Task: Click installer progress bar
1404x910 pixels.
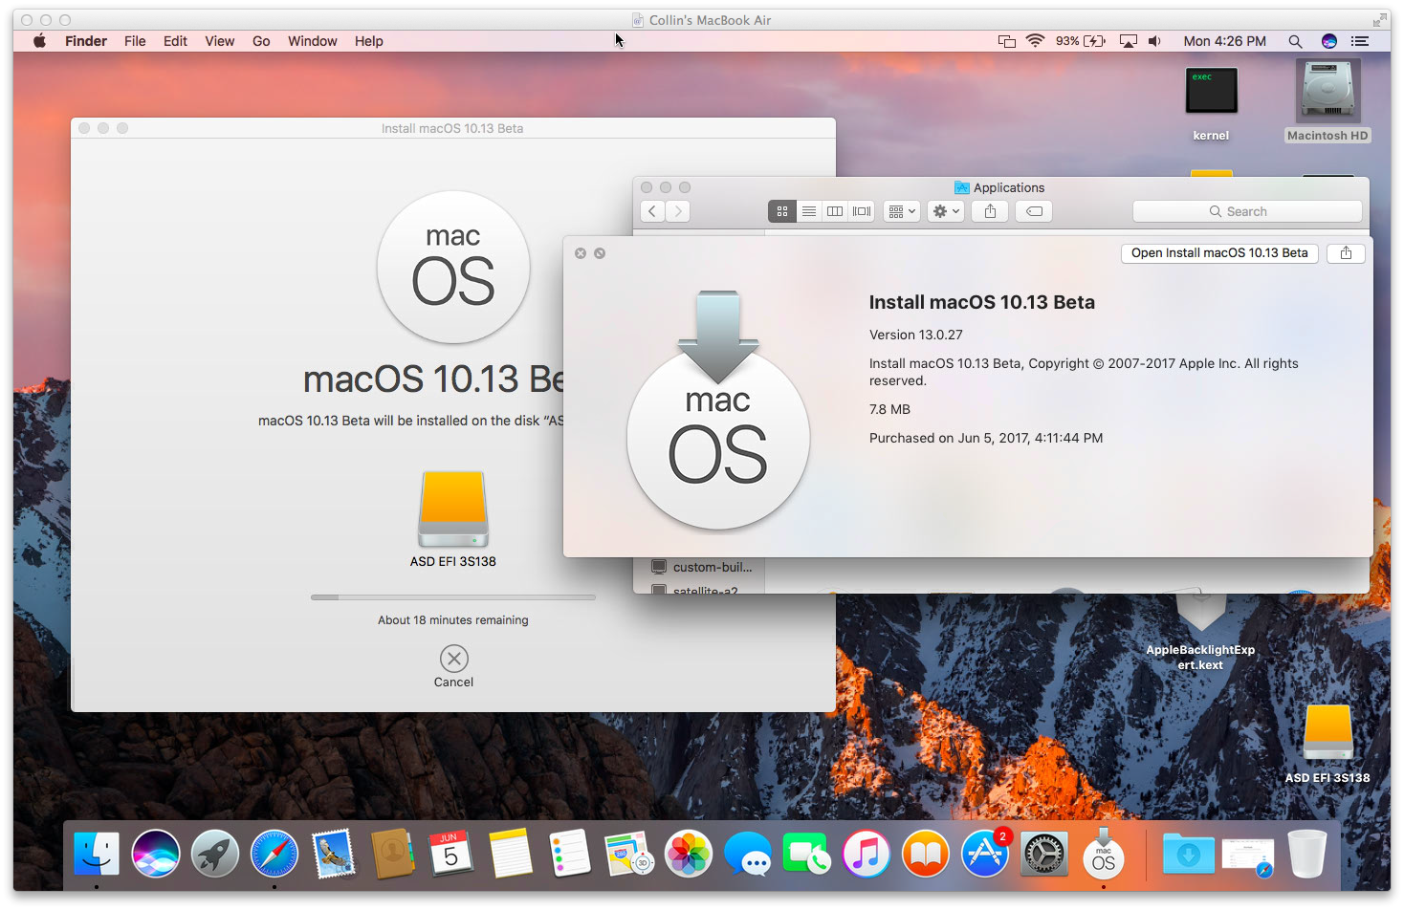Action: pos(452,597)
